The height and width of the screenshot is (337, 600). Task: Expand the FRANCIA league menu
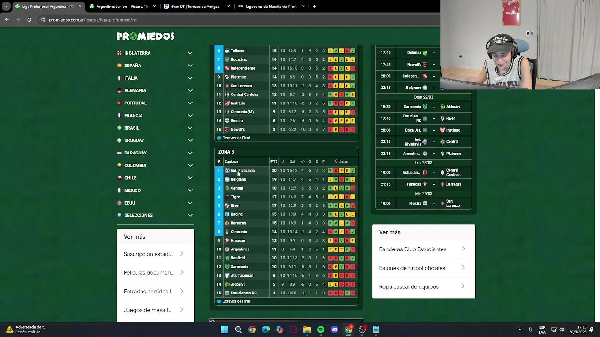point(155,115)
